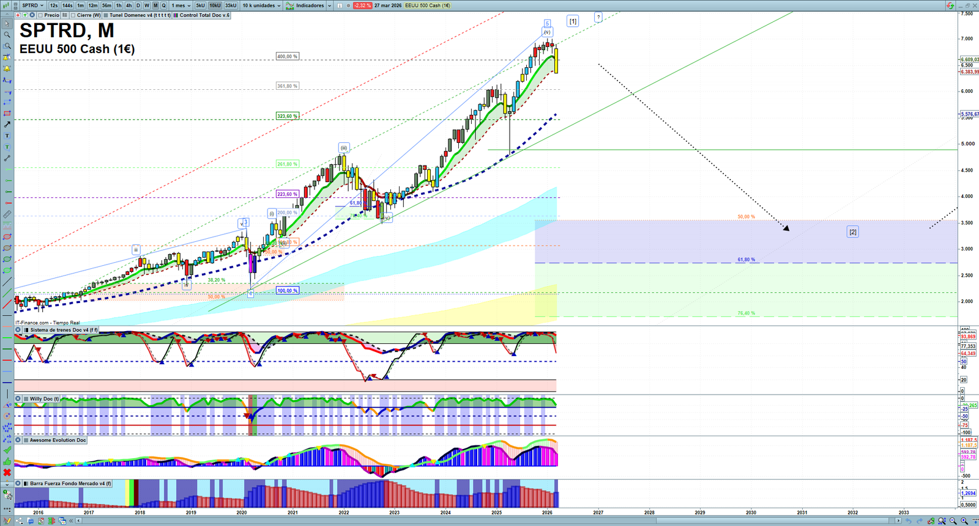Select the ruler measurement tool

[x=7, y=214]
